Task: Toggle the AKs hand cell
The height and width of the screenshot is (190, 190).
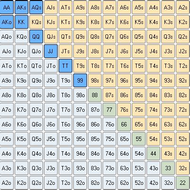Action: click(x=21, y=8)
